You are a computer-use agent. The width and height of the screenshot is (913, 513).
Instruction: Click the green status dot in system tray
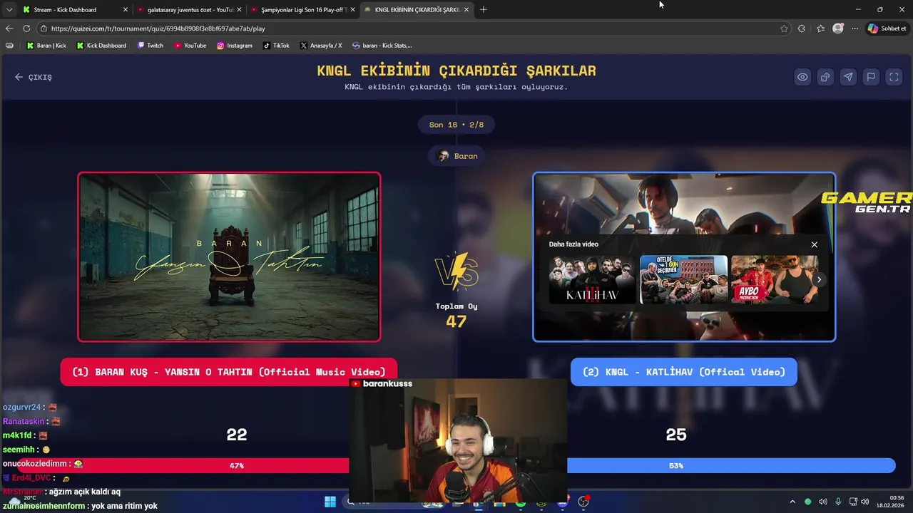(x=807, y=502)
